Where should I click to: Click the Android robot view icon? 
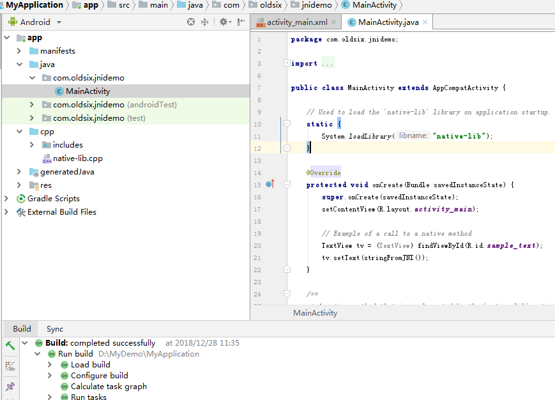point(13,22)
